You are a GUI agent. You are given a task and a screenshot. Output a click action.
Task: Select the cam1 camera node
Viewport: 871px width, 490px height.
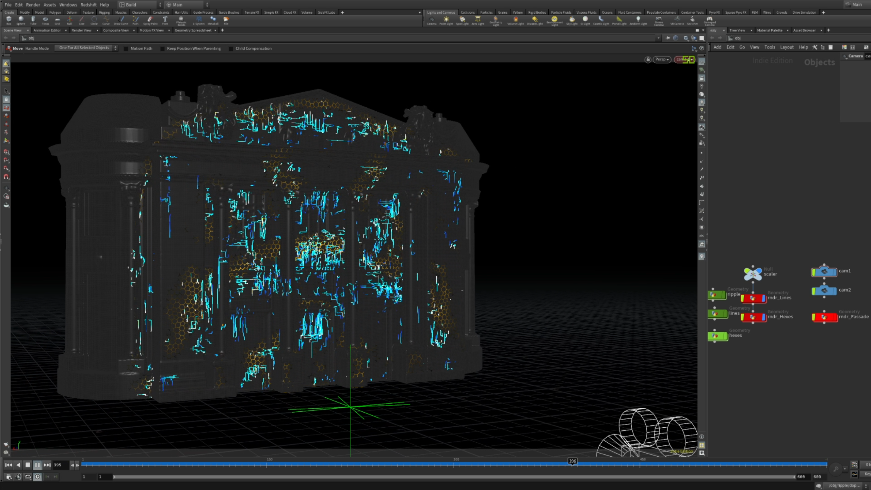(824, 271)
